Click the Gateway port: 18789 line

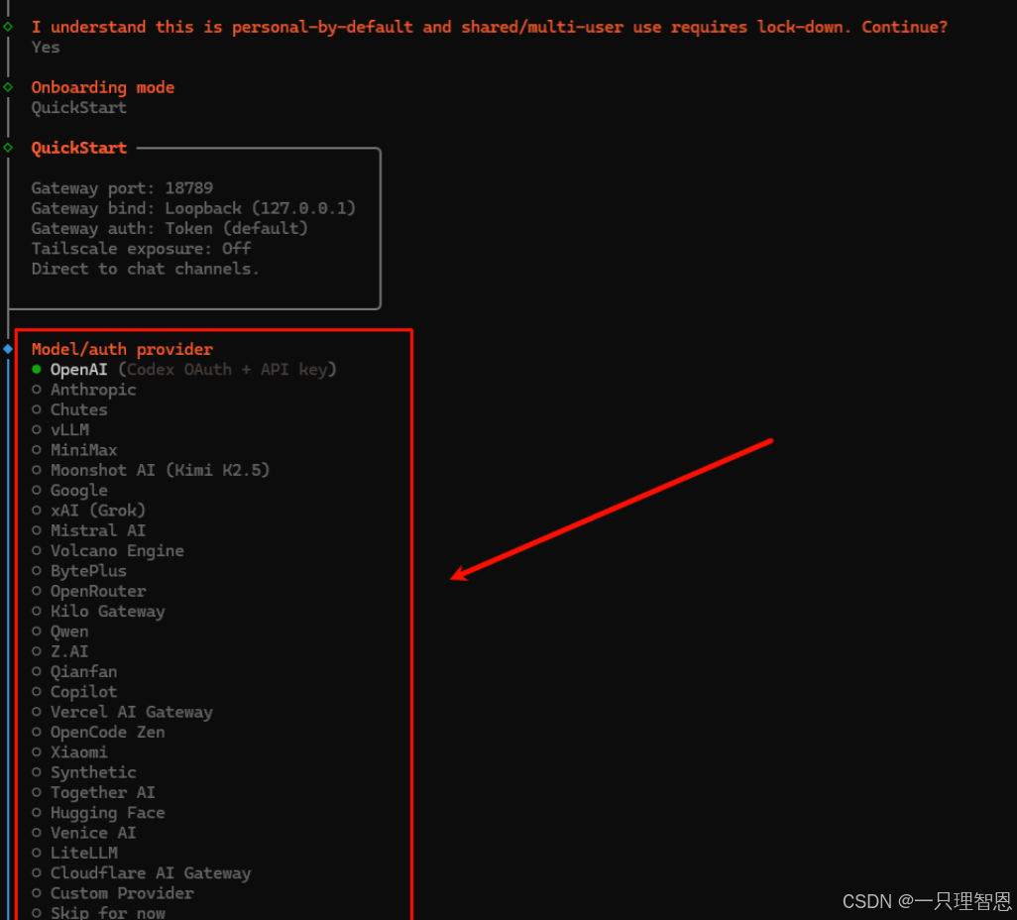tap(122, 188)
